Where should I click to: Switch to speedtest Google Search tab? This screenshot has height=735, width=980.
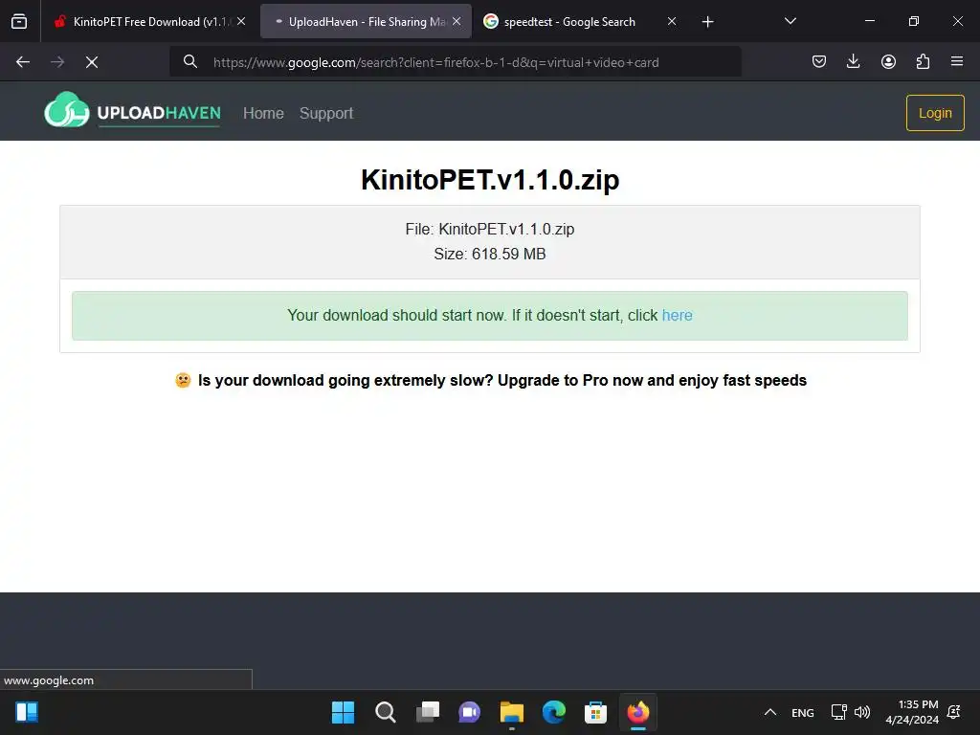click(x=568, y=21)
